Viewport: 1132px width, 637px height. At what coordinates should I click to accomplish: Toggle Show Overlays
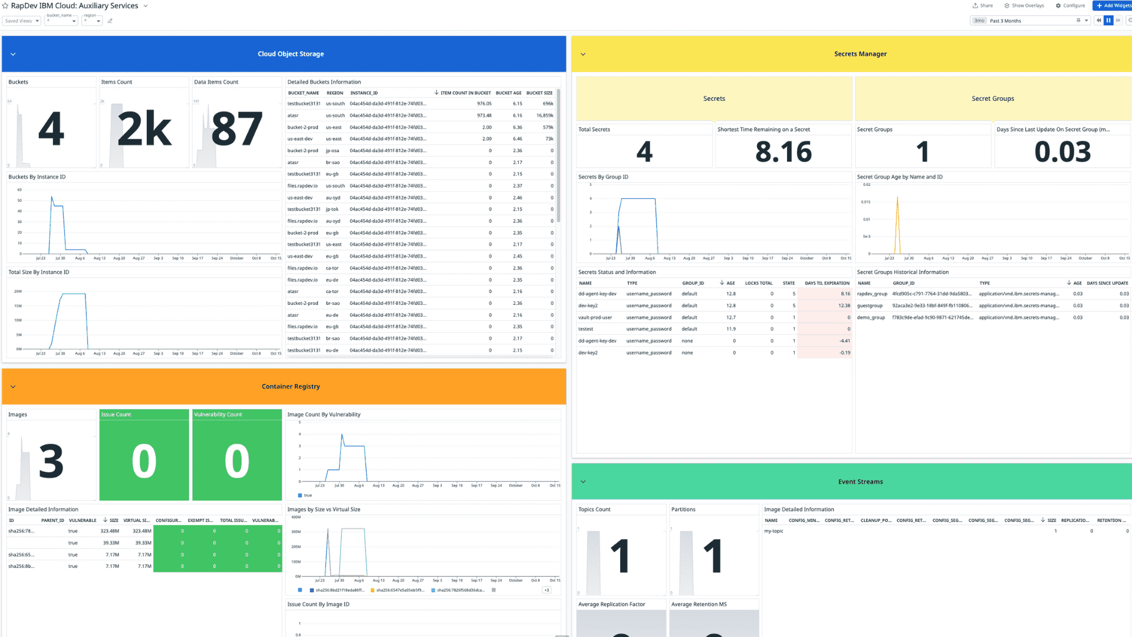click(1024, 6)
